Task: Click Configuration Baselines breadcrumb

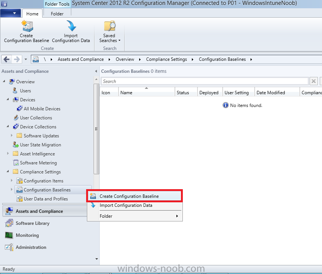Action: pyautogui.click(x=222, y=59)
